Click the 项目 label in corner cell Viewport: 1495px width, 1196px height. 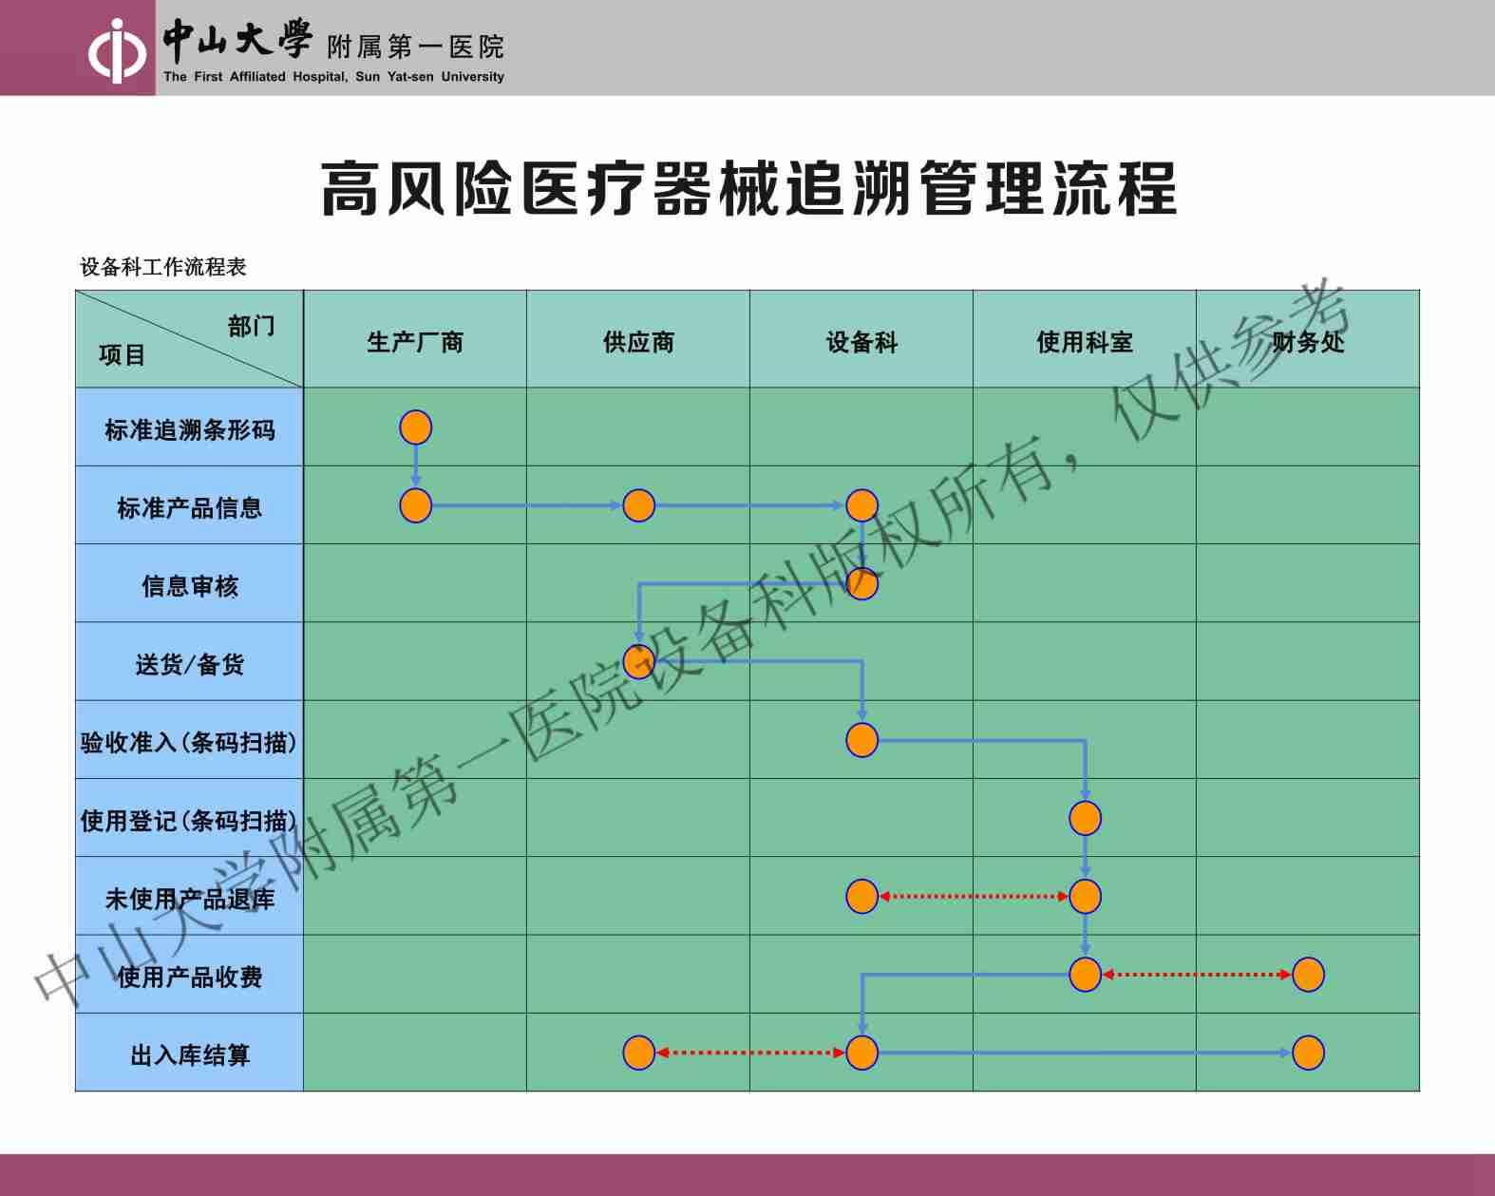[x=123, y=355]
